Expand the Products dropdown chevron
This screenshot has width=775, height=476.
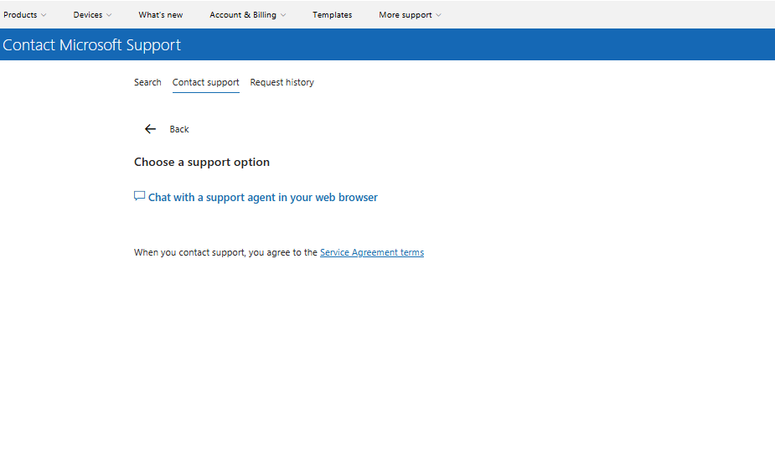point(44,15)
